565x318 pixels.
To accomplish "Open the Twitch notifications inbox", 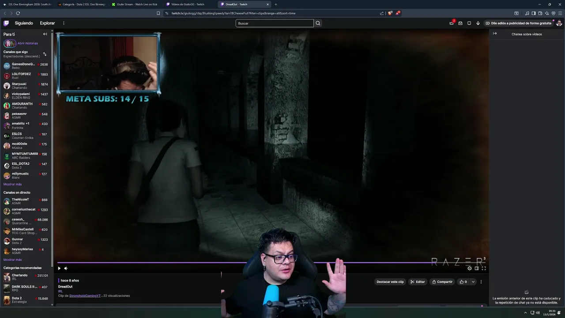I will pyautogui.click(x=460, y=23).
